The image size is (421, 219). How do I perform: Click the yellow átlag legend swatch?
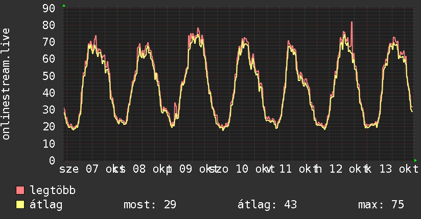(20, 205)
